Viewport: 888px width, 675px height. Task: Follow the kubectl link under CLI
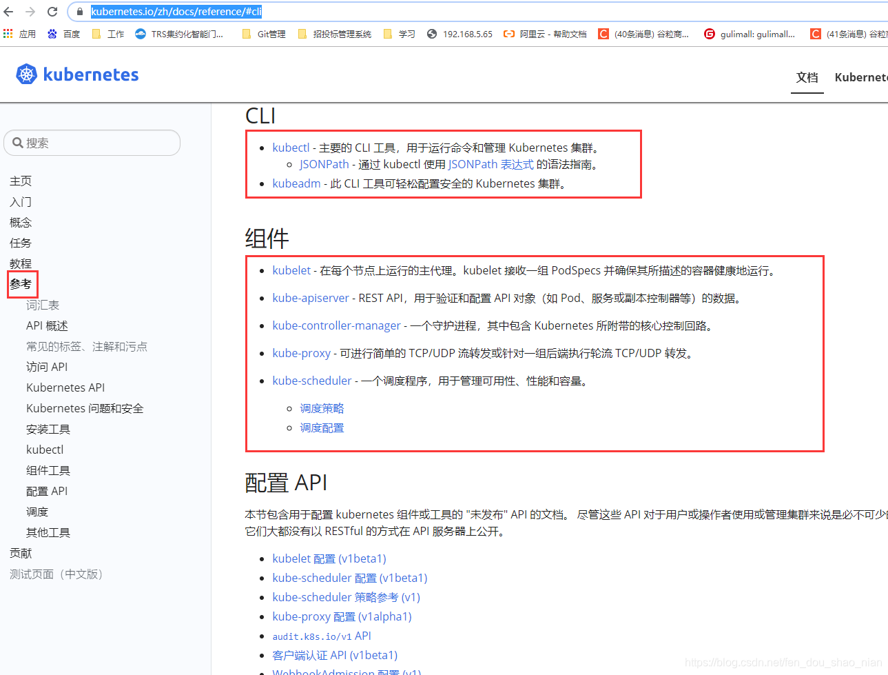click(x=291, y=148)
